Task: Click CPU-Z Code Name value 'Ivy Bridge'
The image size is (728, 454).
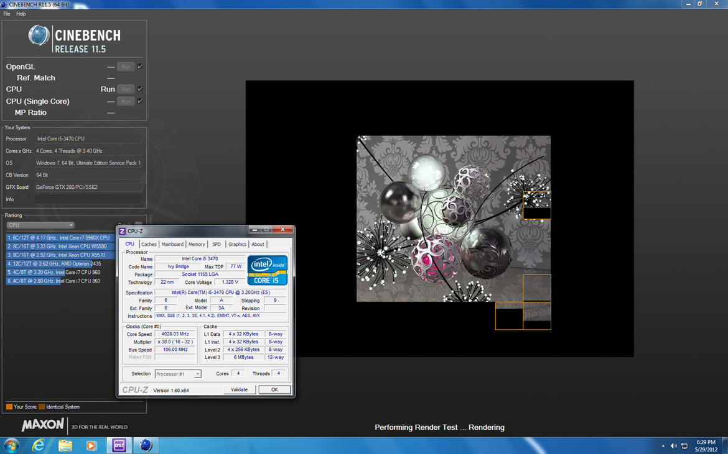Action: [x=179, y=267]
